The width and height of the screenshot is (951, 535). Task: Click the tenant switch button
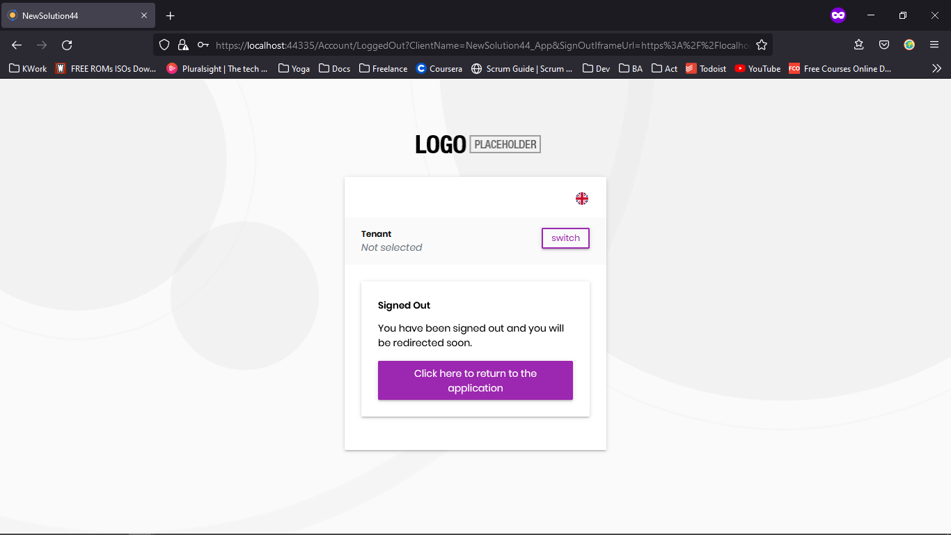(x=565, y=238)
